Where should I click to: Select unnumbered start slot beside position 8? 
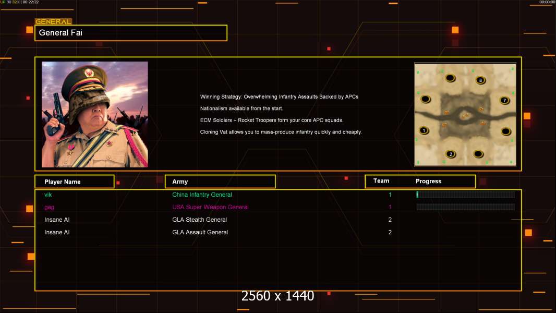pos(450,78)
